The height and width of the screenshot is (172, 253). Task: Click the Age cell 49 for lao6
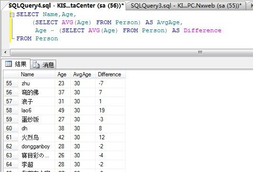tap(63, 110)
